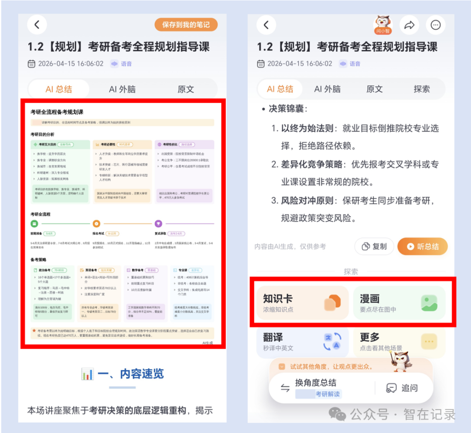Open the 翻译 translation card
The height and width of the screenshot is (433, 471).
click(x=303, y=342)
